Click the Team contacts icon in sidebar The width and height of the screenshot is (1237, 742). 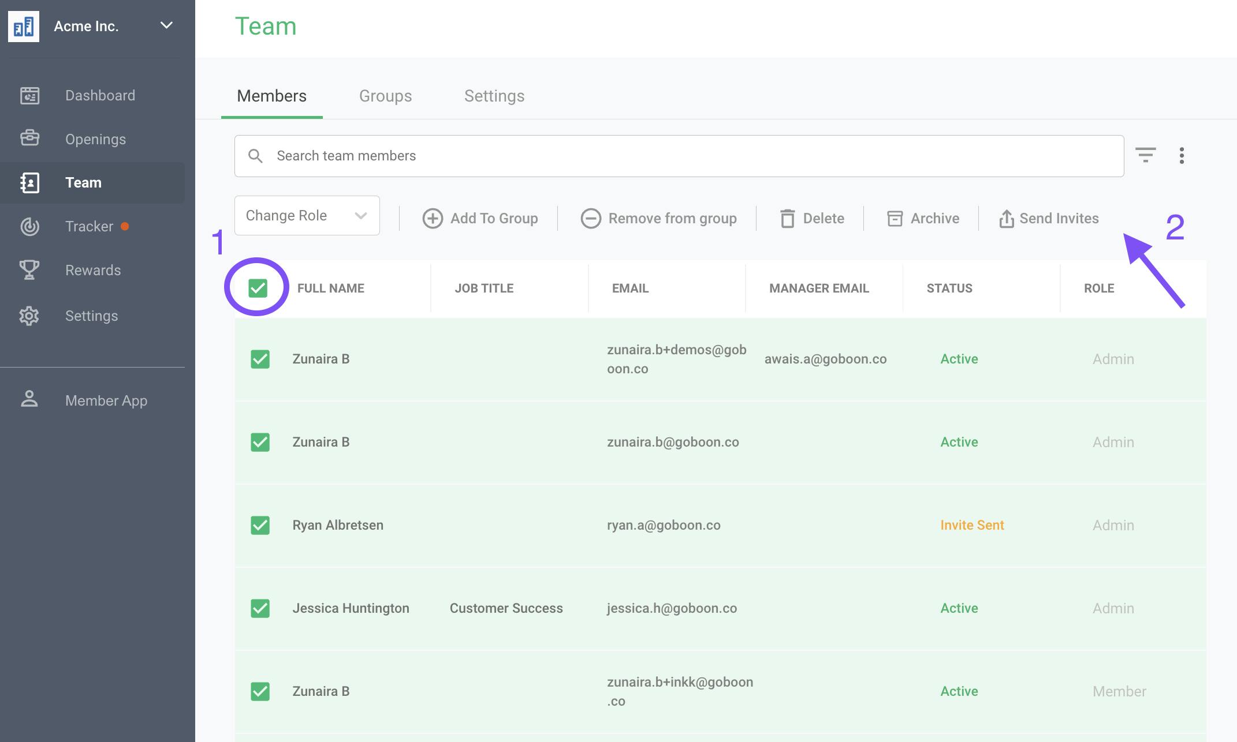click(29, 182)
